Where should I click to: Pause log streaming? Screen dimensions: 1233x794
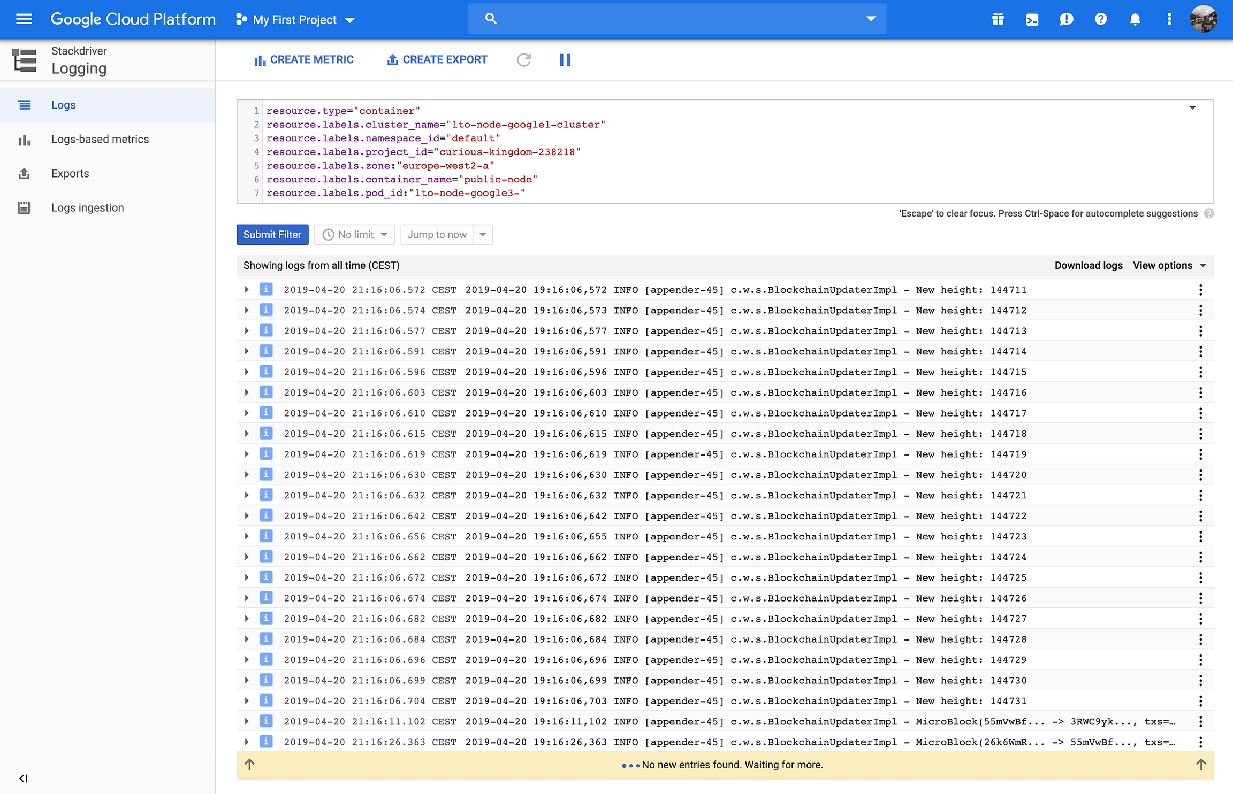(x=565, y=60)
